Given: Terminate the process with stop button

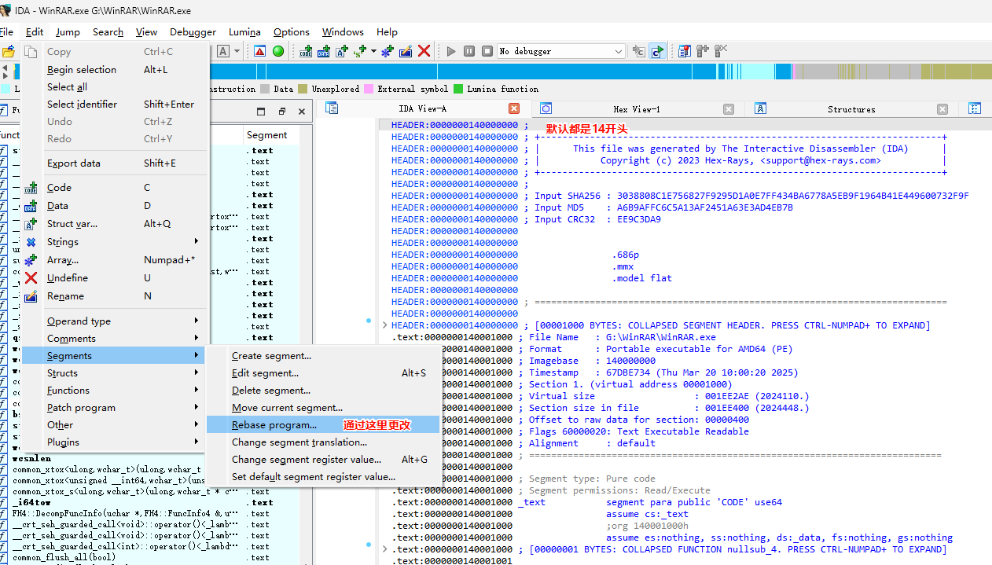Looking at the screenshot, I should (x=487, y=51).
